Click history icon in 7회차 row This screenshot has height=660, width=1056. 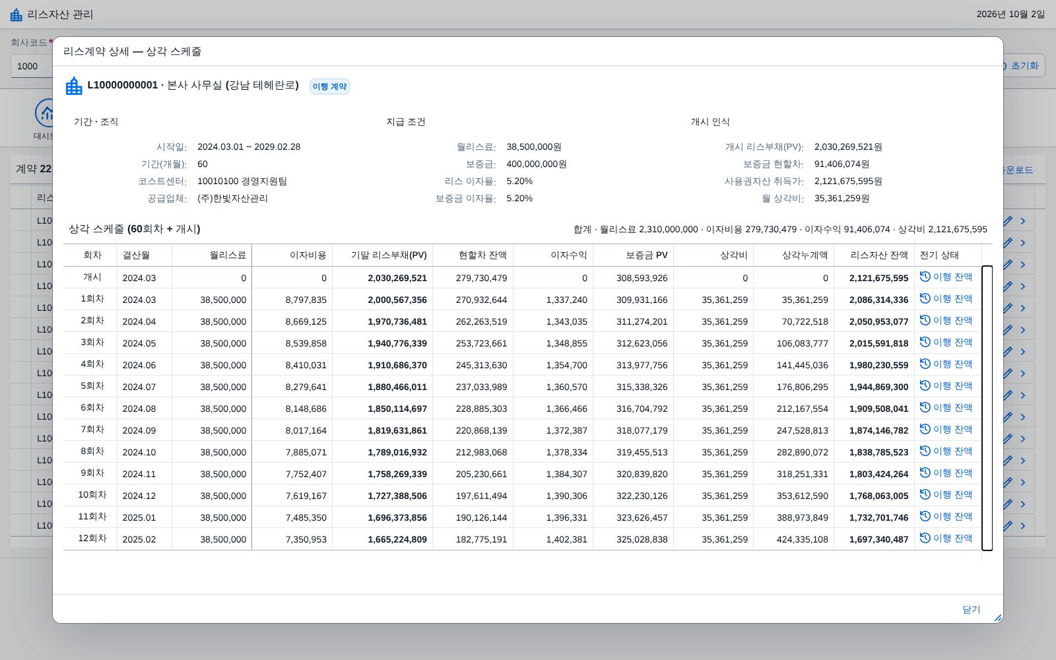[x=925, y=430]
